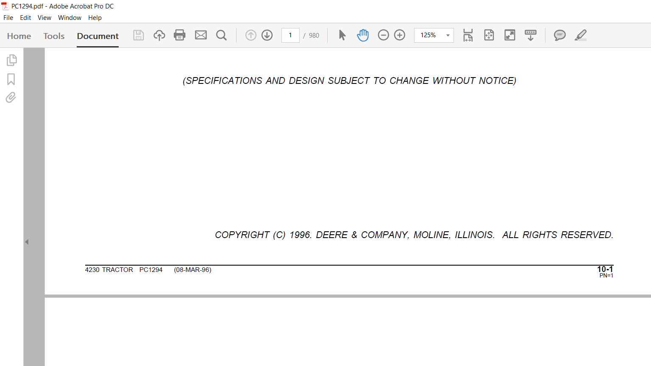651x366 pixels.
Task: Open the Bookmarks side panel
Action: [x=11, y=79]
